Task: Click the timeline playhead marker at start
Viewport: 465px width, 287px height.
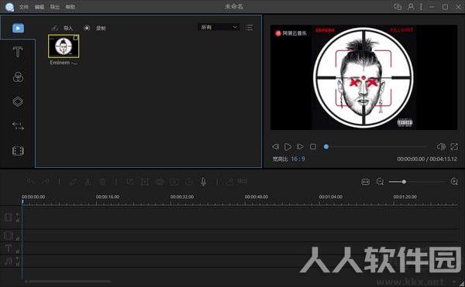Action: [x=22, y=202]
